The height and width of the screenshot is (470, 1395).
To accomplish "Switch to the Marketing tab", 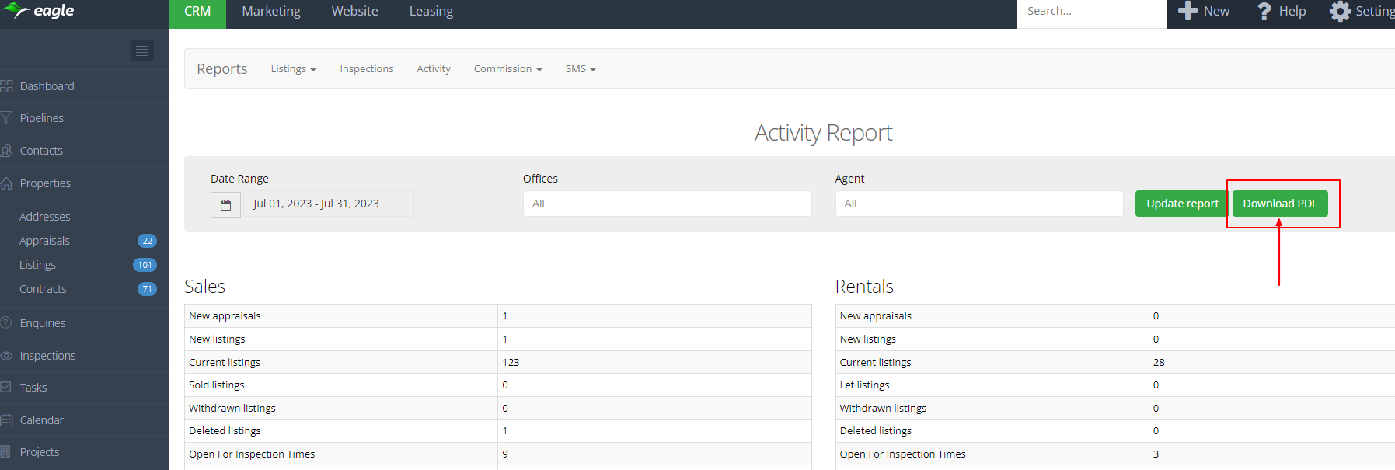I will pyautogui.click(x=271, y=12).
